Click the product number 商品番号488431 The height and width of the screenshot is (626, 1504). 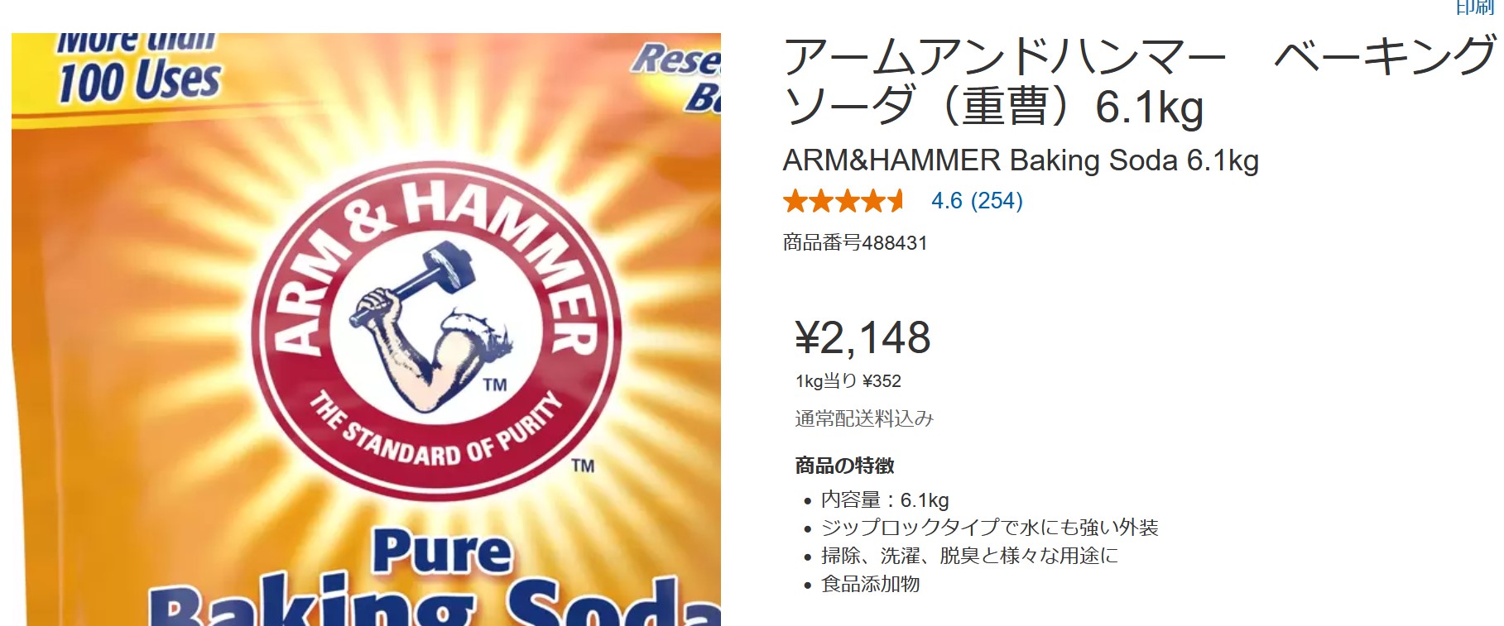click(855, 243)
